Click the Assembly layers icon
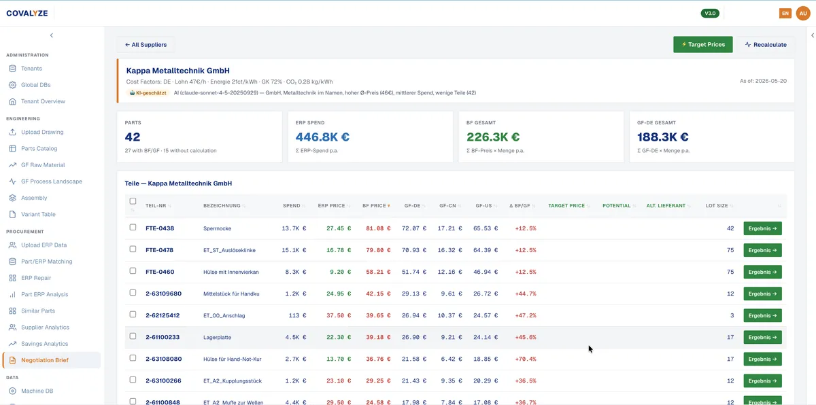The height and width of the screenshot is (405, 816). pos(12,198)
